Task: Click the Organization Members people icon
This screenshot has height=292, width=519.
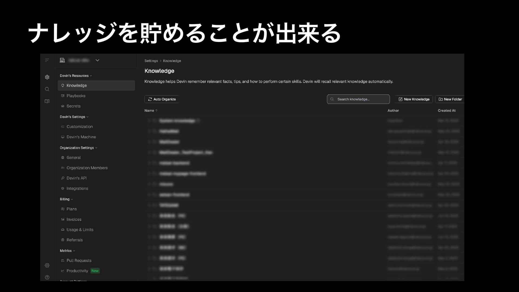Action: coord(63,168)
